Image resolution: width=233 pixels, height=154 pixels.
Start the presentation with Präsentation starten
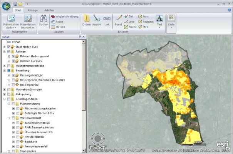11,22
